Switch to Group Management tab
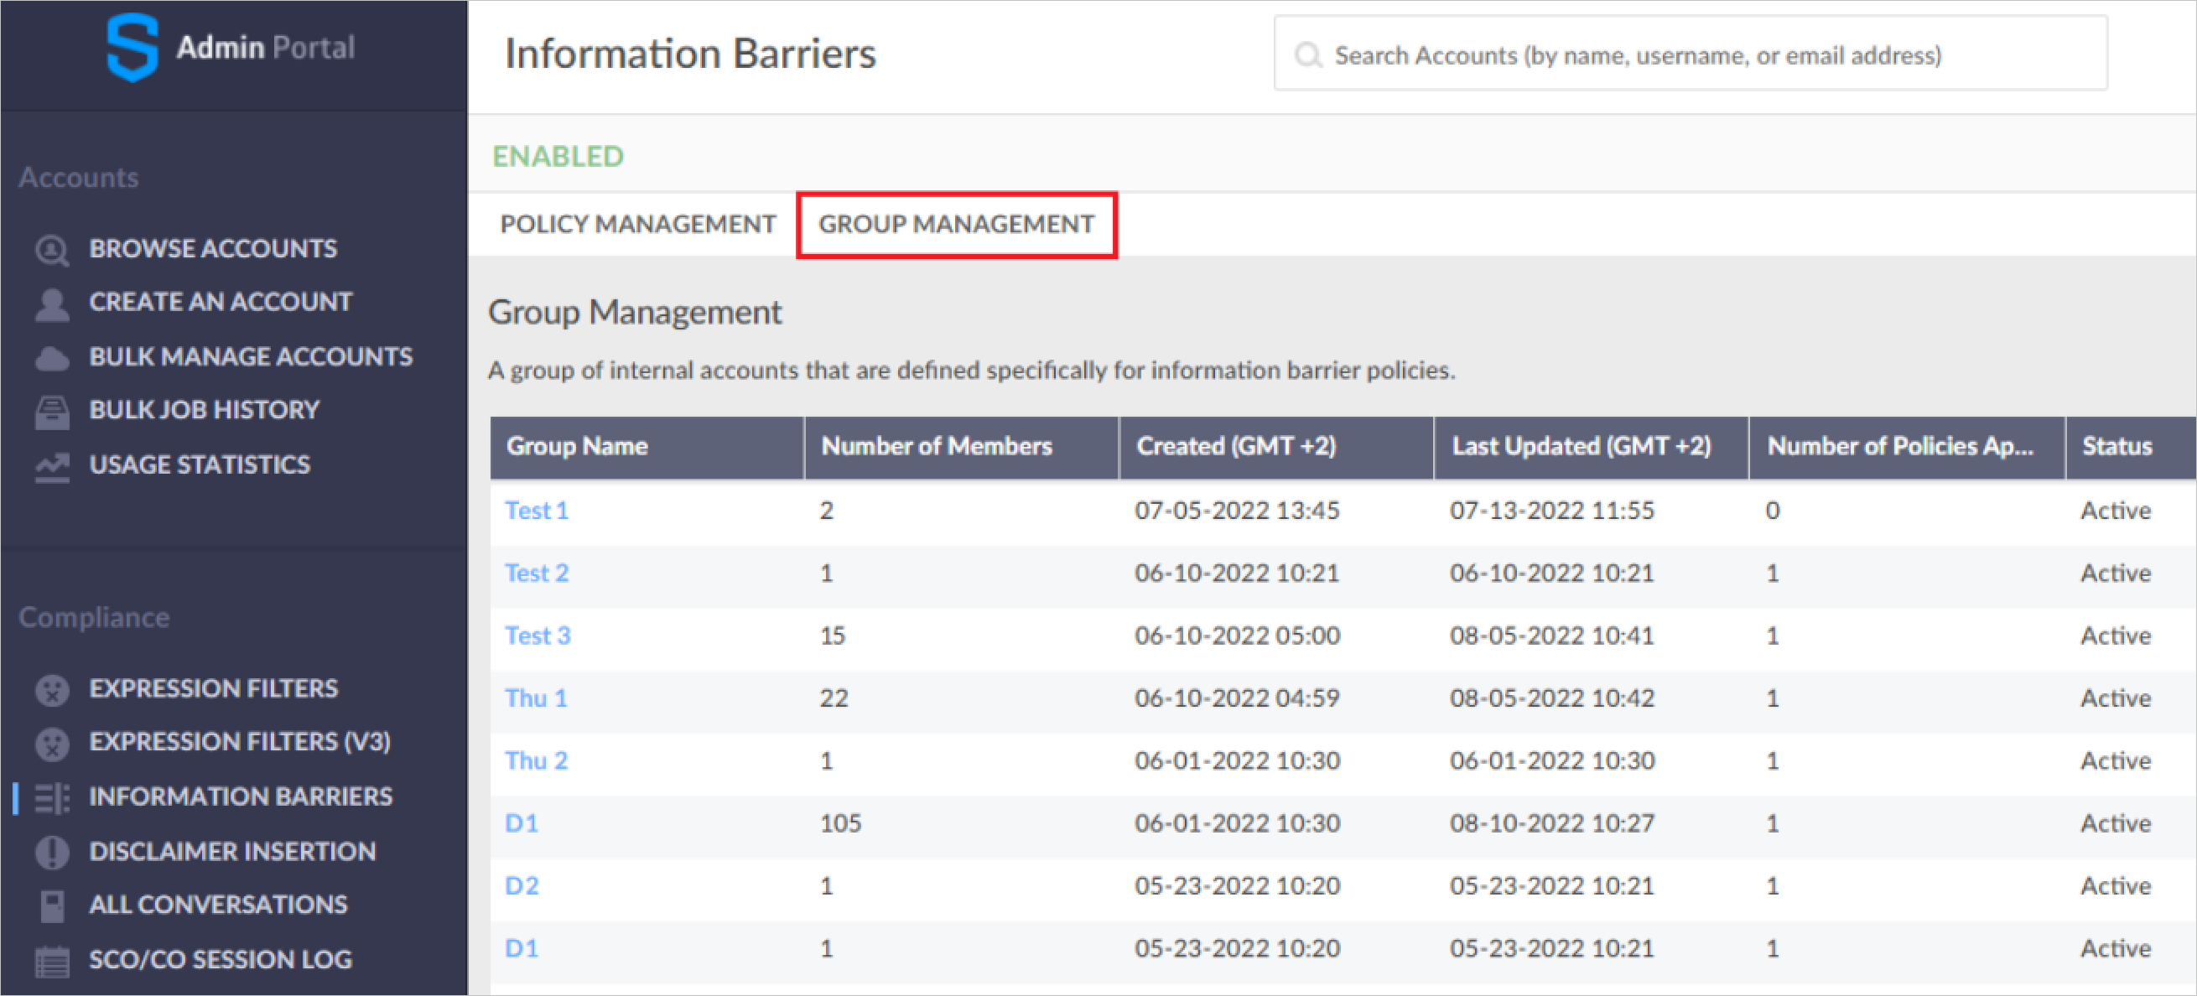Viewport: 2197px width, 996px height. click(x=956, y=225)
